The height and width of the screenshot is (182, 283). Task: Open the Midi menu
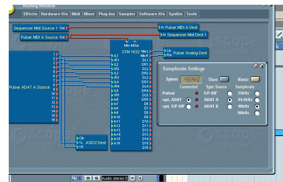(x=76, y=14)
